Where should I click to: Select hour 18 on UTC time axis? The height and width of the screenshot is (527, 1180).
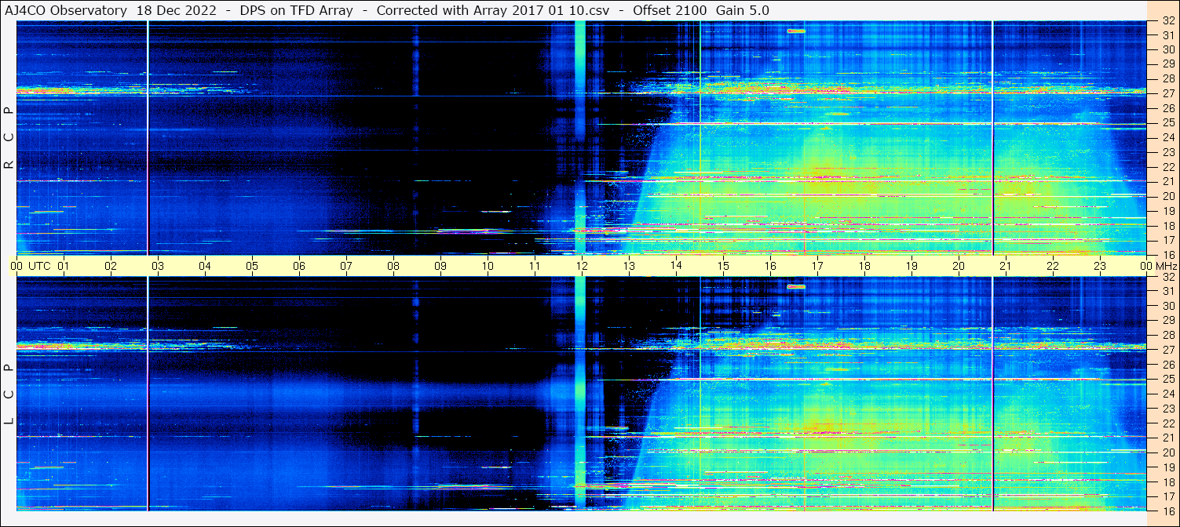tap(864, 266)
